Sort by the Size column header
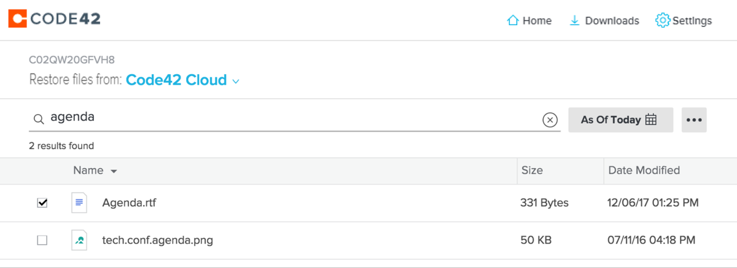The image size is (737, 268). click(532, 170)
